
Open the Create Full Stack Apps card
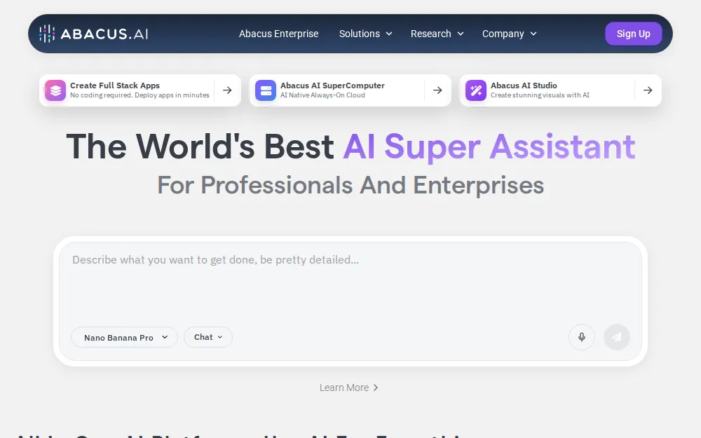(x=140, y=90)
